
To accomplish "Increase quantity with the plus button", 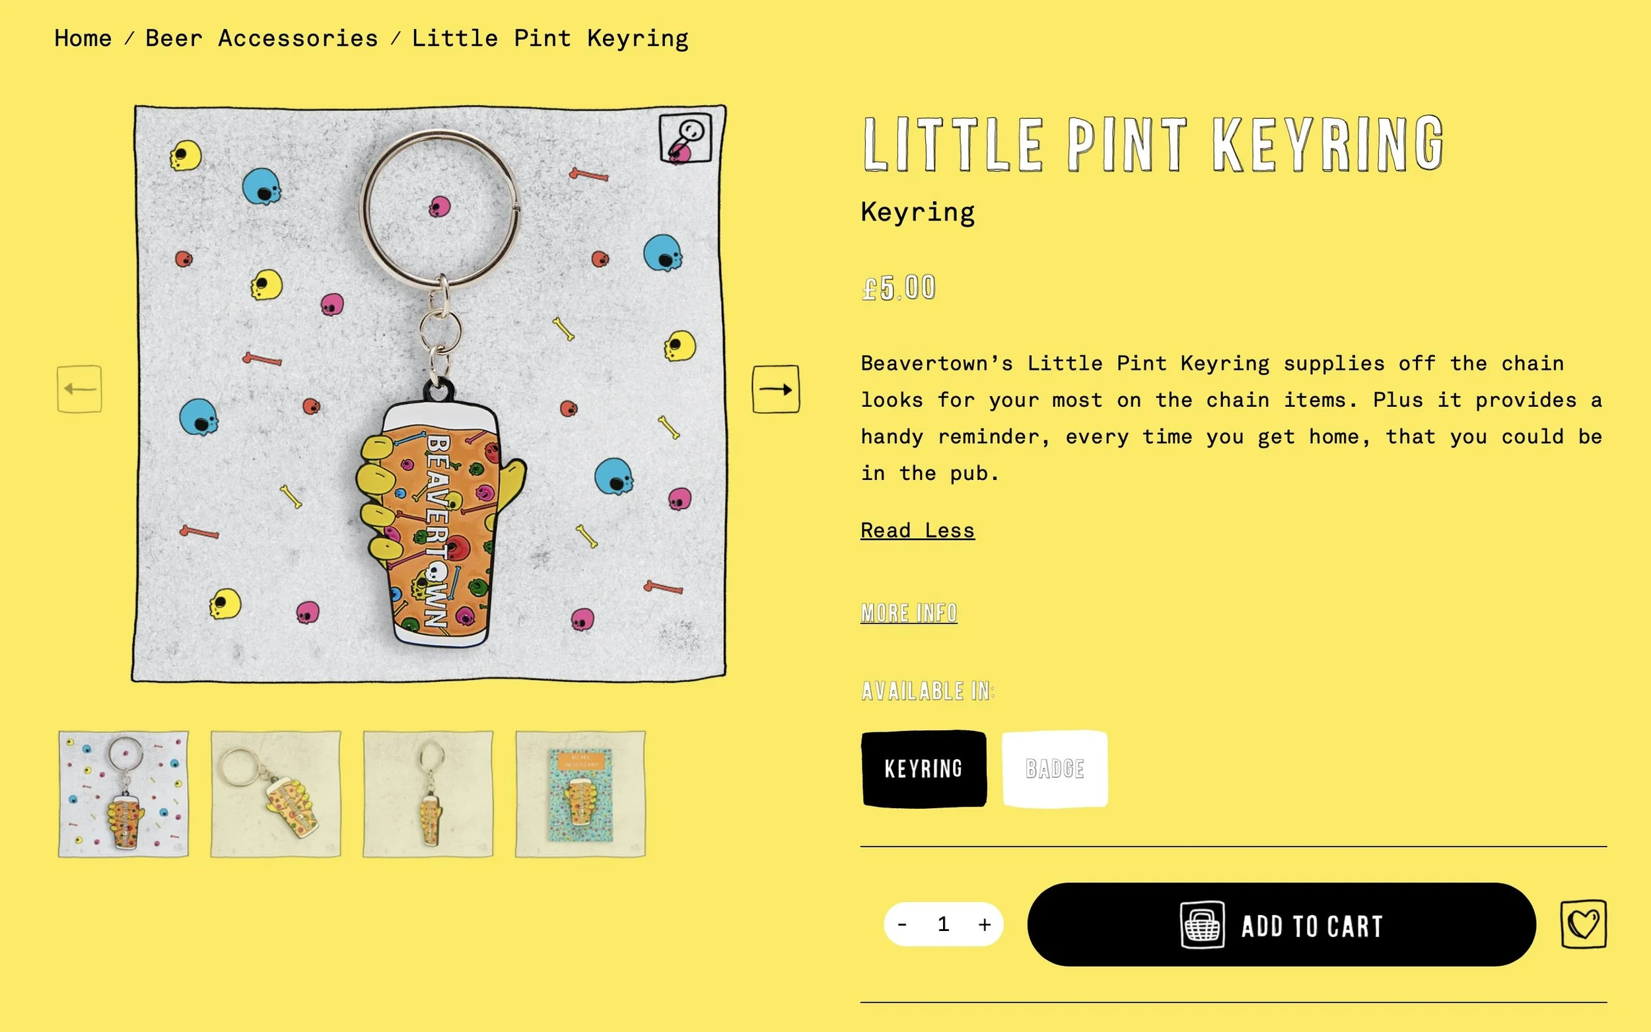I will coord(984,924).
